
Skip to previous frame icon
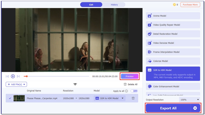coord(7,76)
